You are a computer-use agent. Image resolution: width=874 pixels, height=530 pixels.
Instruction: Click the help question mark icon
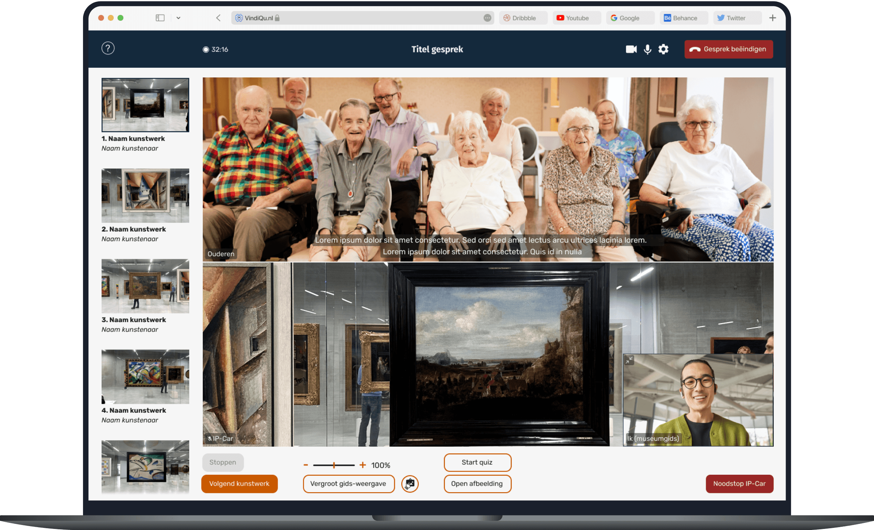(108, 48)
